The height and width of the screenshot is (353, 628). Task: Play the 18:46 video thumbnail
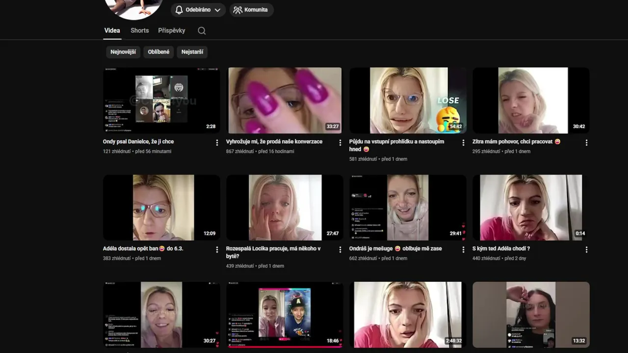point(285,314)
